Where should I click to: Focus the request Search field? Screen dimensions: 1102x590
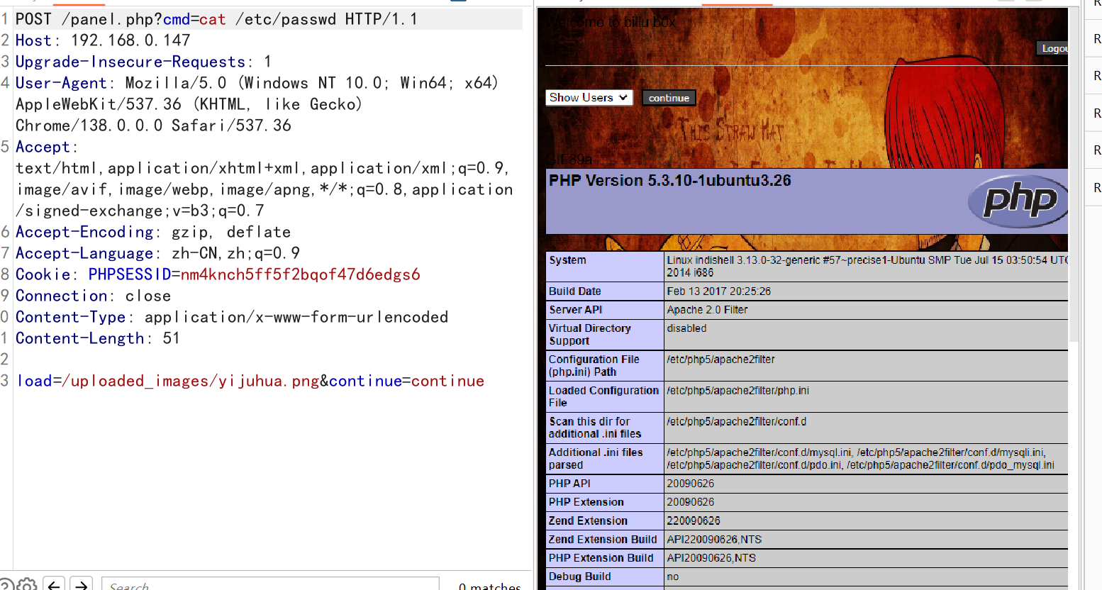point(269,585)
